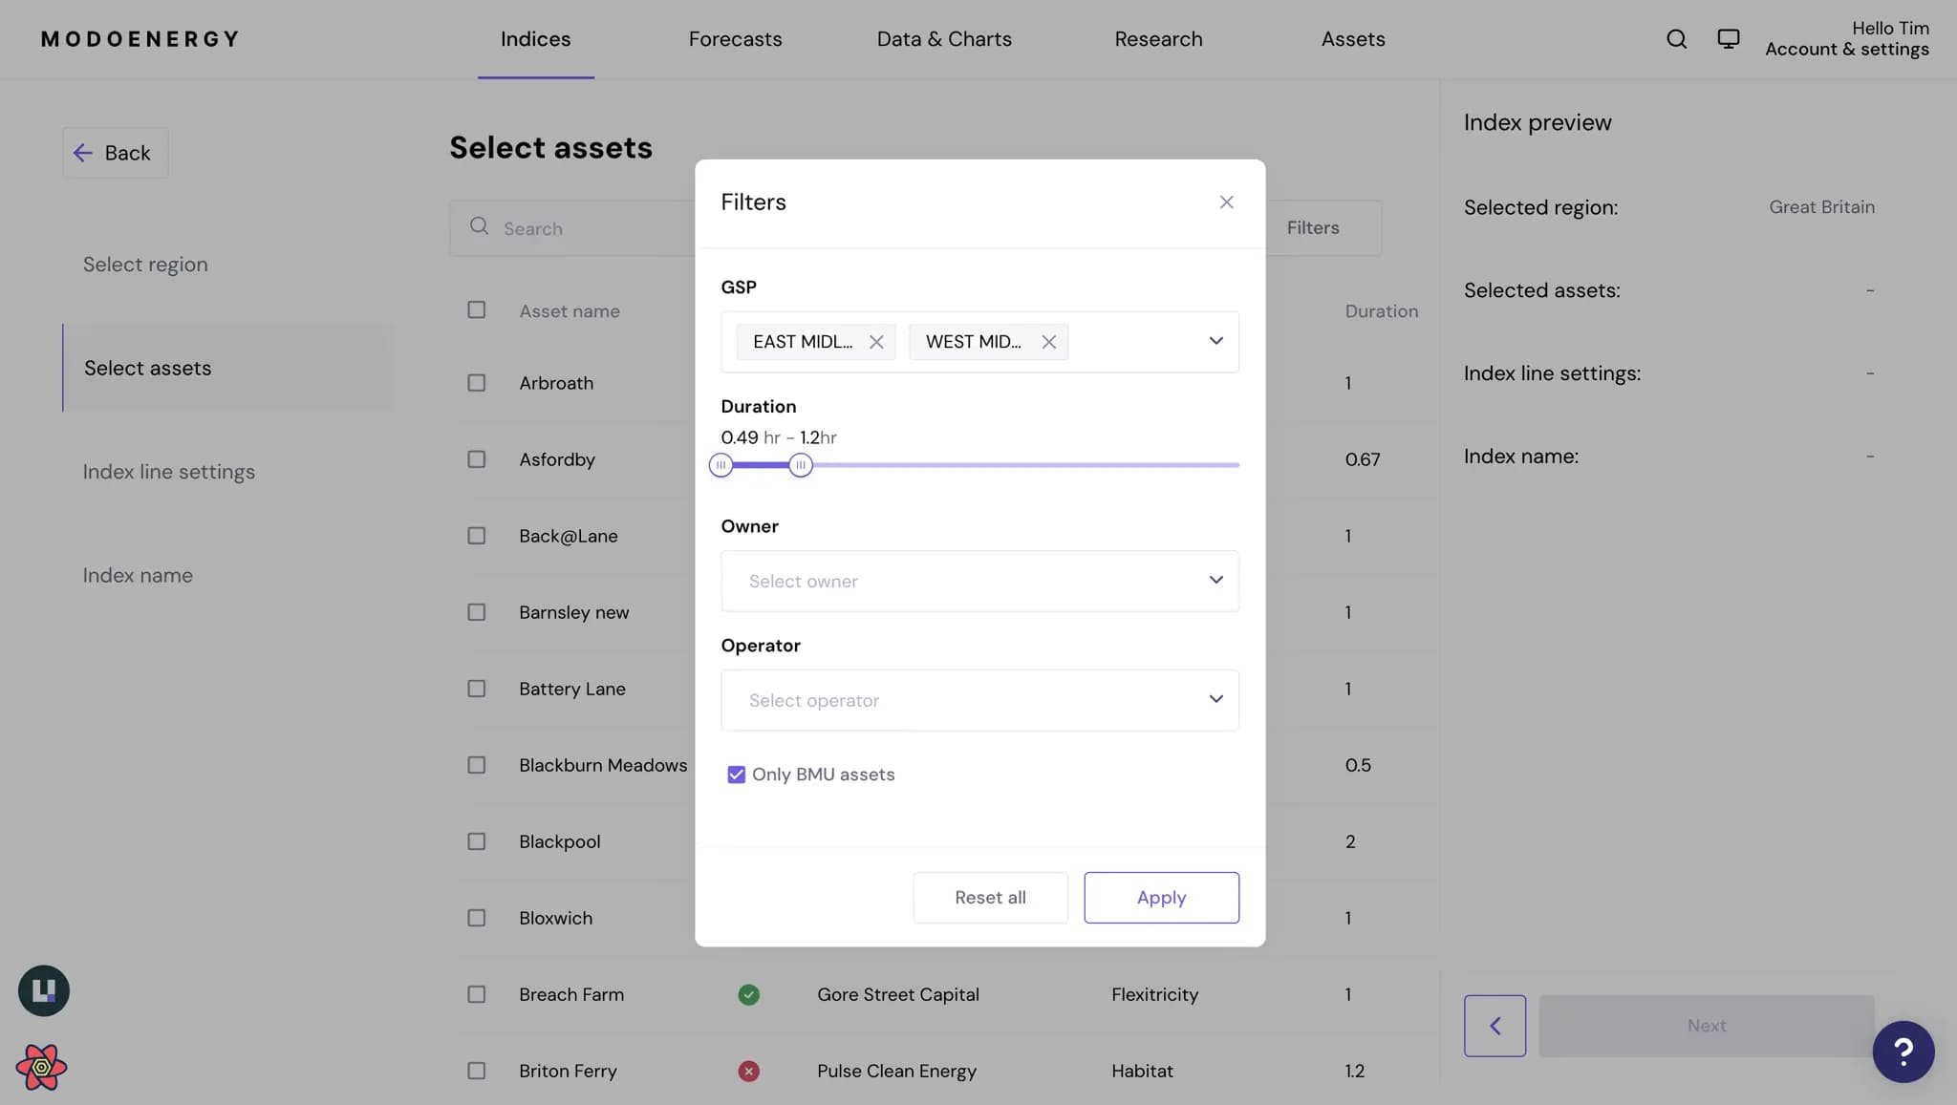The height and width of the screenshot is (1105, 1957).
Task: Open the Select owner dropdown
Action: coord(979,581)
